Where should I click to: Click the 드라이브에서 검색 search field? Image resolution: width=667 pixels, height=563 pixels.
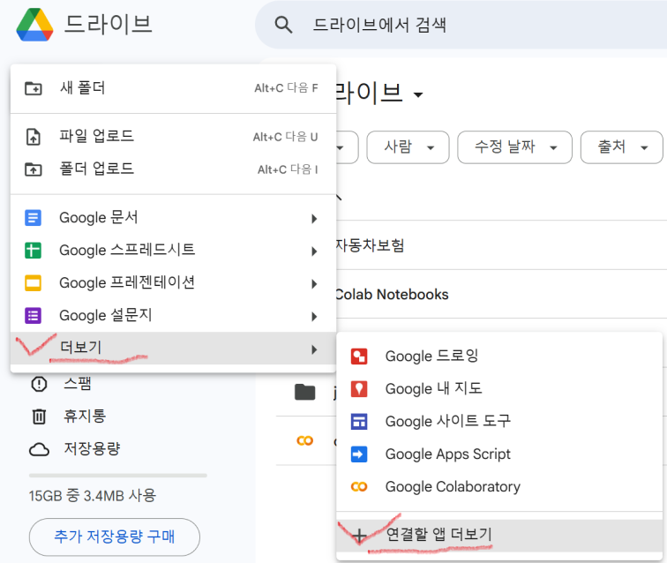[x=461, y=25]
